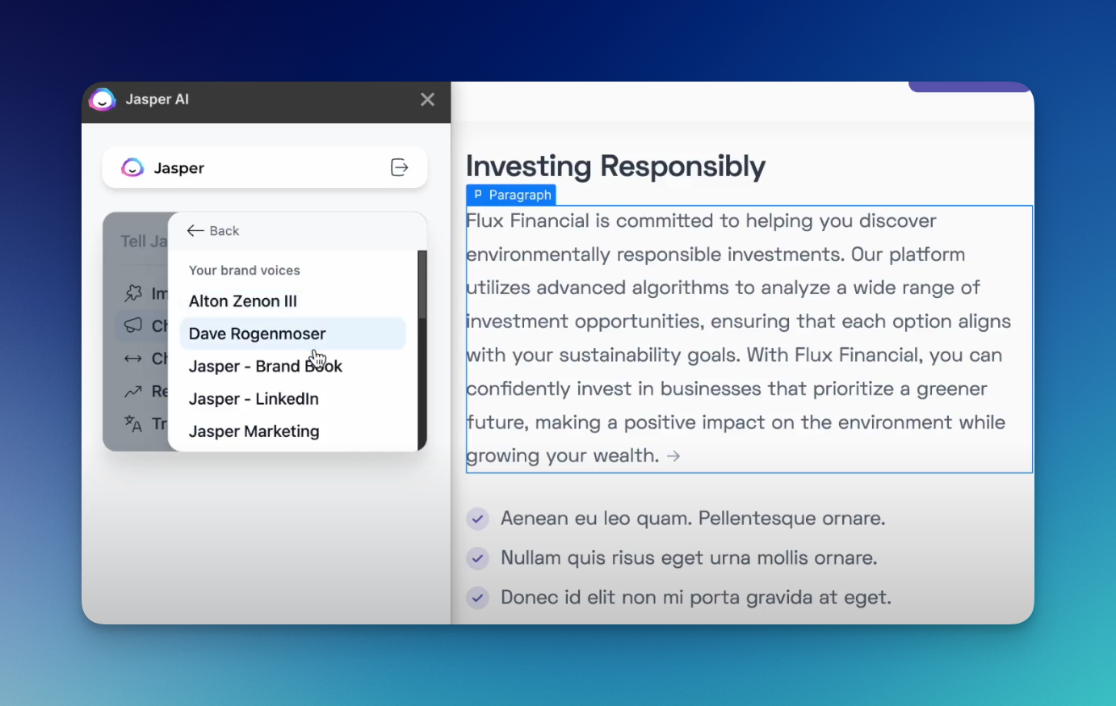Image resolution: width=1116 pixels, height=706 pixels.
Task: Click the 'Your brand voices' heading
Action: [245, 271]
